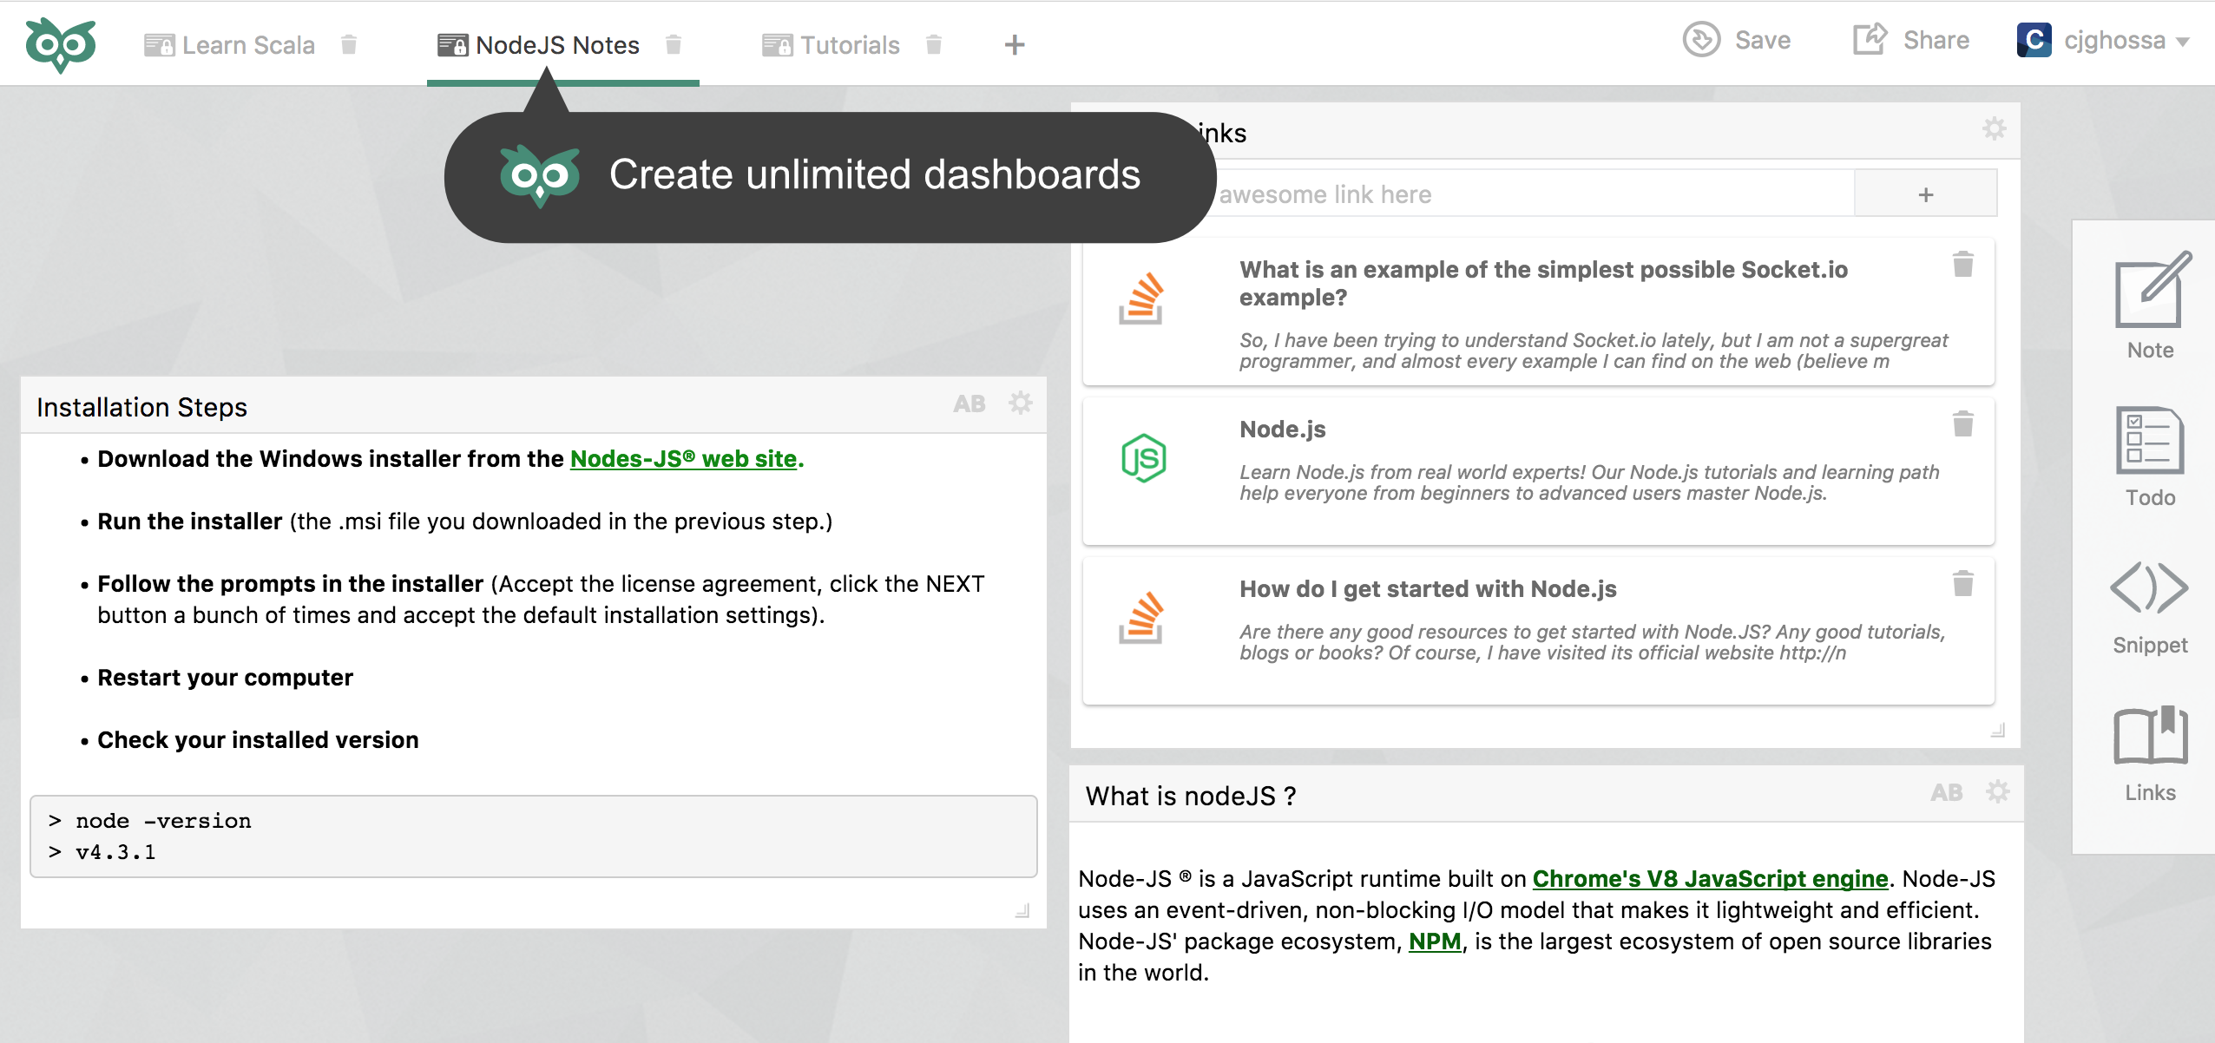Toggle AB formatting on What is nodeJS
Viewport: 2215px width, 1043px height.
click(x=1947, y=792)
